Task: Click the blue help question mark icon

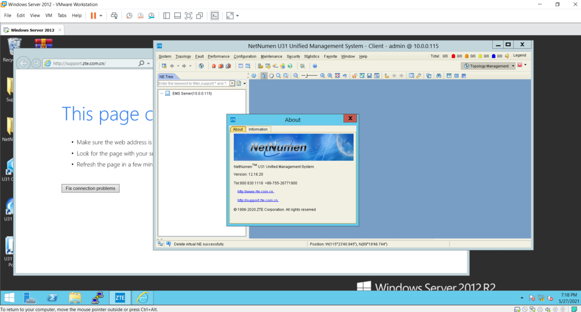Action: click(x=315, y=66)
